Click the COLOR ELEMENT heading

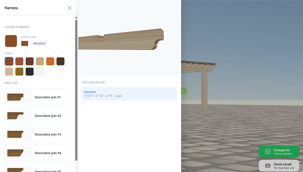tap(17, 27)
